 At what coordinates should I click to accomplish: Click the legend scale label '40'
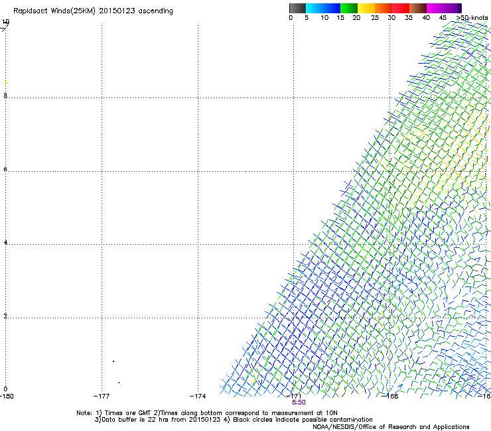[x=426, y=18]
